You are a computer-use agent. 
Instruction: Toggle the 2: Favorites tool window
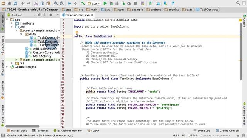click(3, 90)
